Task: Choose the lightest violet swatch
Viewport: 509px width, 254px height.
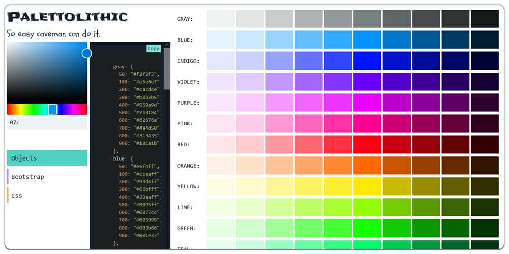Action: coord(220,82)
